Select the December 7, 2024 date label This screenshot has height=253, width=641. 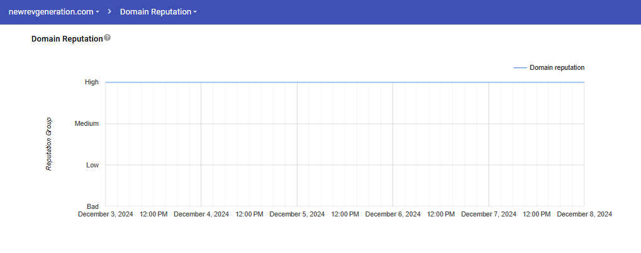(489, 215)
